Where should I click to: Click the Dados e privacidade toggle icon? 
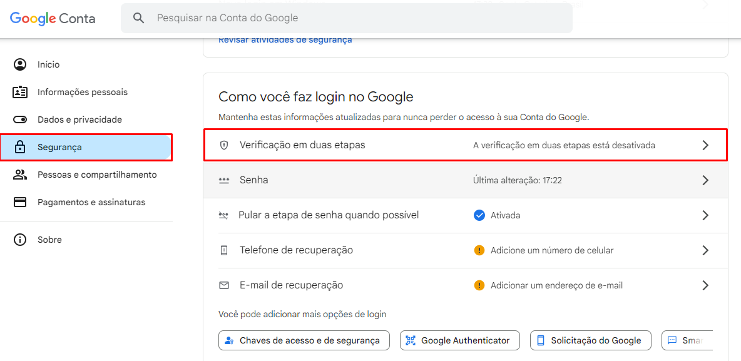click(x=20, y=119)
